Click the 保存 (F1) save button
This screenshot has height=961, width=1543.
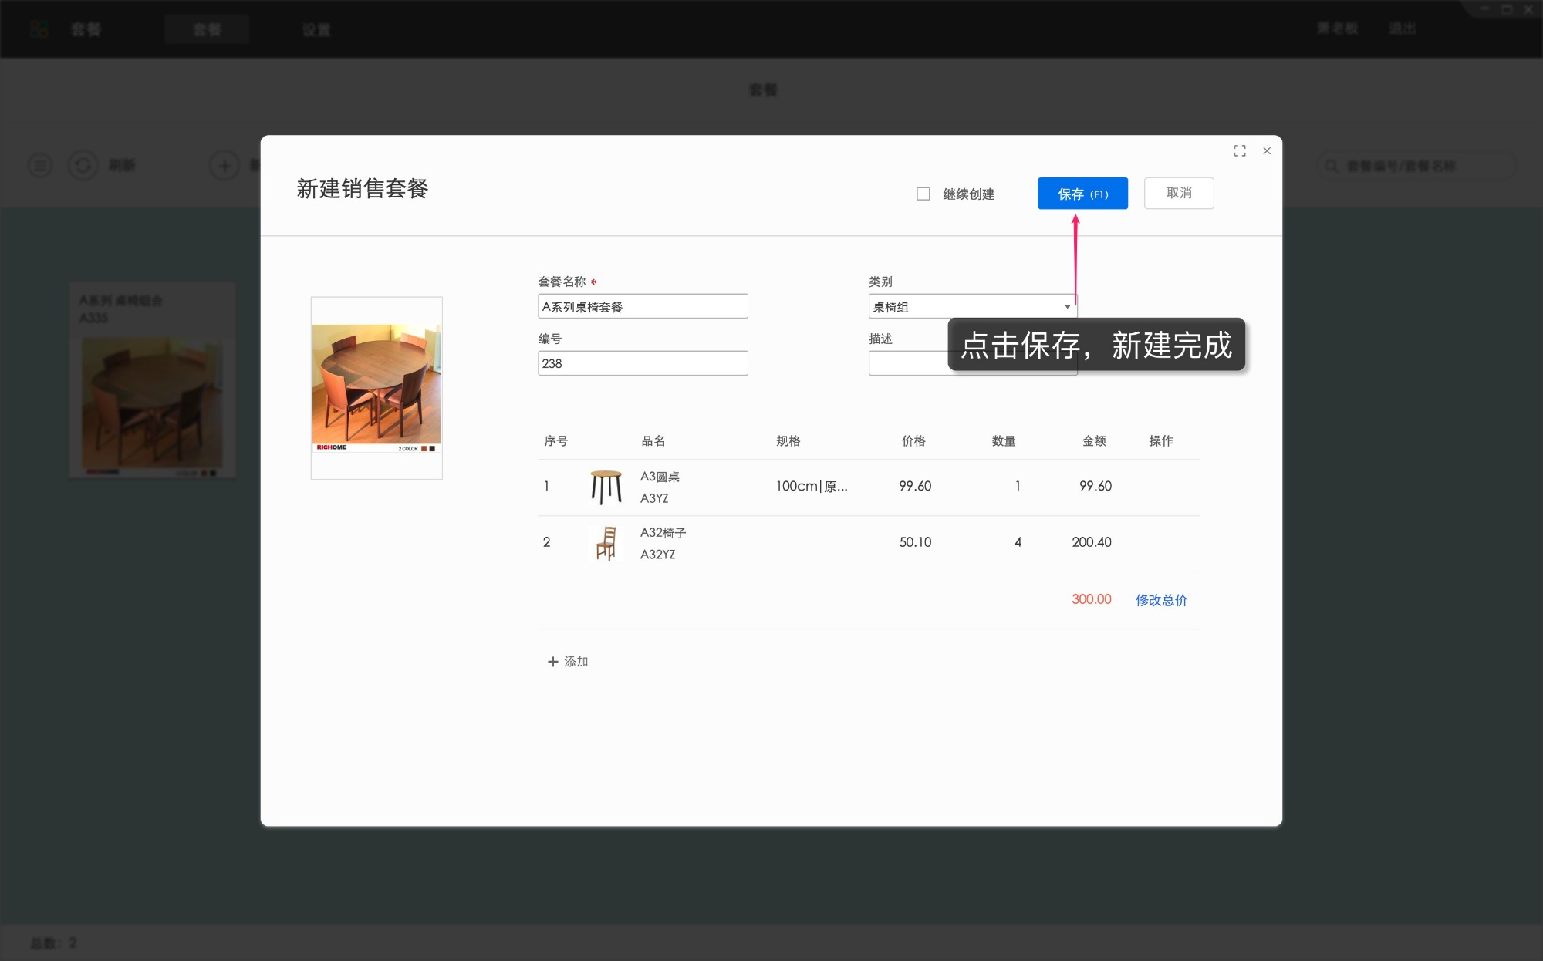tap(1082, 193)
